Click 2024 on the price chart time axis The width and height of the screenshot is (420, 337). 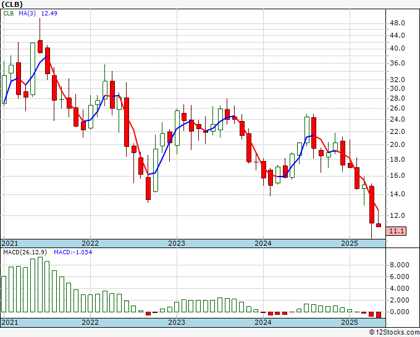(x=263, y=243)
